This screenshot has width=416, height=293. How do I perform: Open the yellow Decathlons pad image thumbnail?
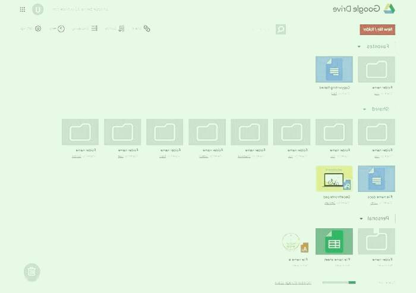pyautogui.click(x=334, y=179)
